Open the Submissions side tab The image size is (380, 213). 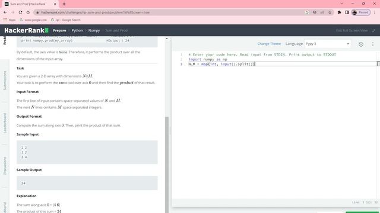coord(5,80)
